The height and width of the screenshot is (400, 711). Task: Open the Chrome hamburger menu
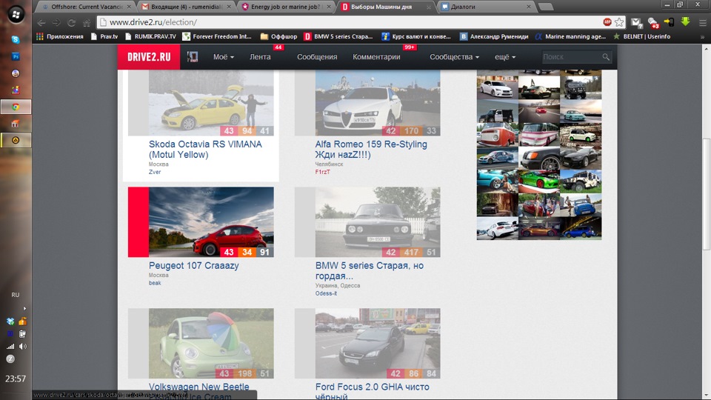coord(702,22)
